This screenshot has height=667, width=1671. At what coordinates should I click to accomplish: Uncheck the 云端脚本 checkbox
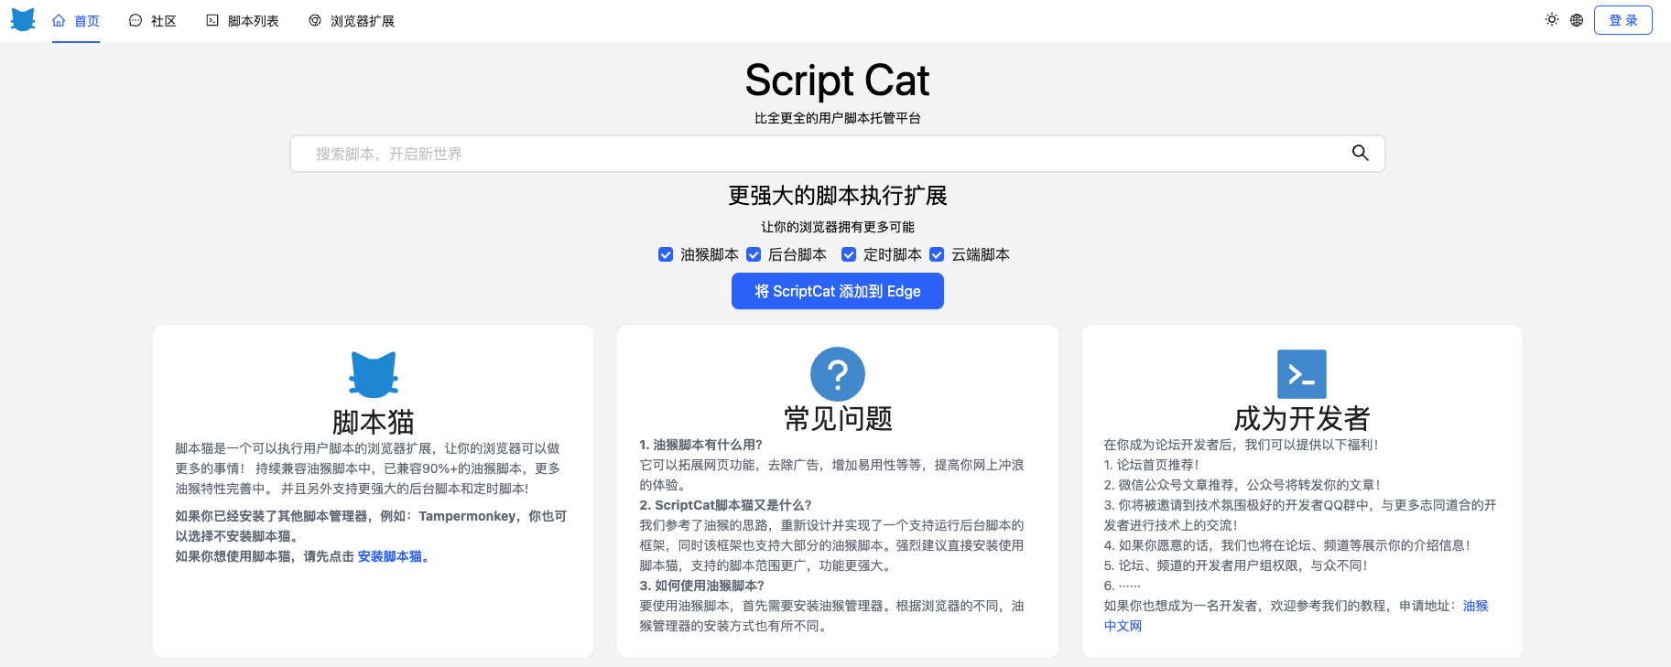937,254
